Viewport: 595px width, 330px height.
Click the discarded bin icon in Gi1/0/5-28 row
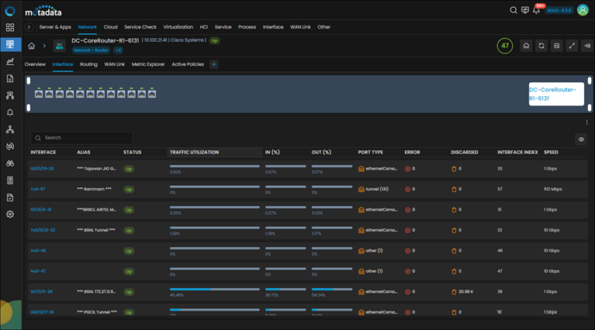[x=454, y=292]
